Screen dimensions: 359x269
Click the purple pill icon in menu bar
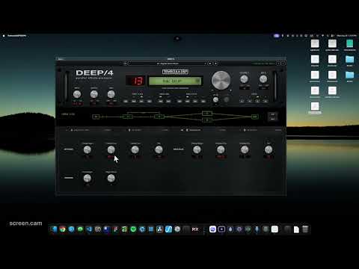click(x=277, y=36)
